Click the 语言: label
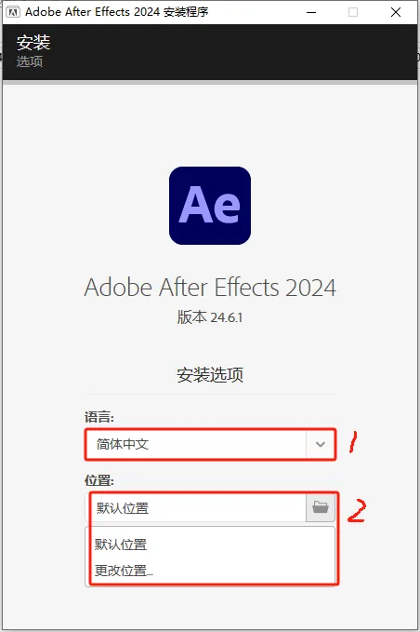The image size is (420, 632). pos(99,417)
